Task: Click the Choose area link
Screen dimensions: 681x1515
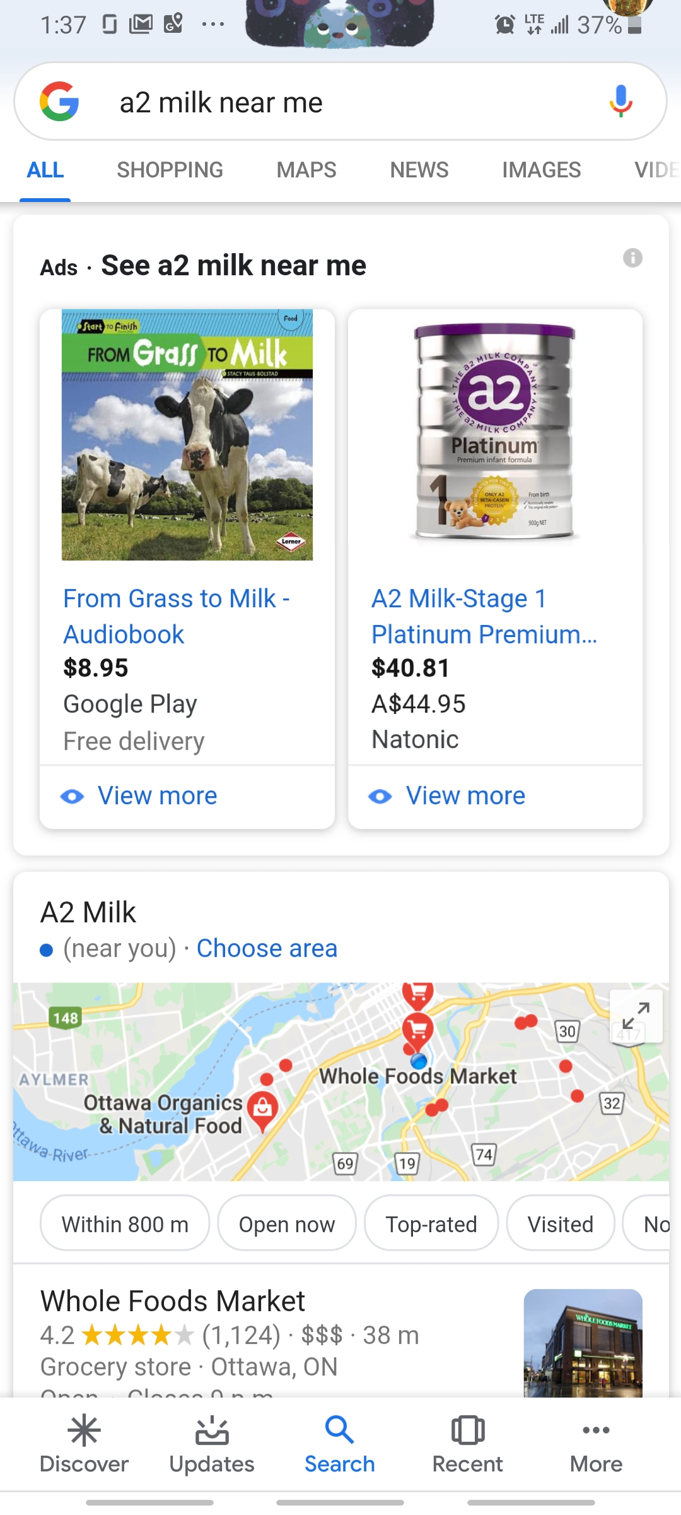Action: pos(267,948)
